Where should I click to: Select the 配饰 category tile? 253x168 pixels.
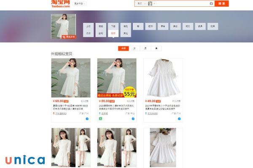point(151,26)
